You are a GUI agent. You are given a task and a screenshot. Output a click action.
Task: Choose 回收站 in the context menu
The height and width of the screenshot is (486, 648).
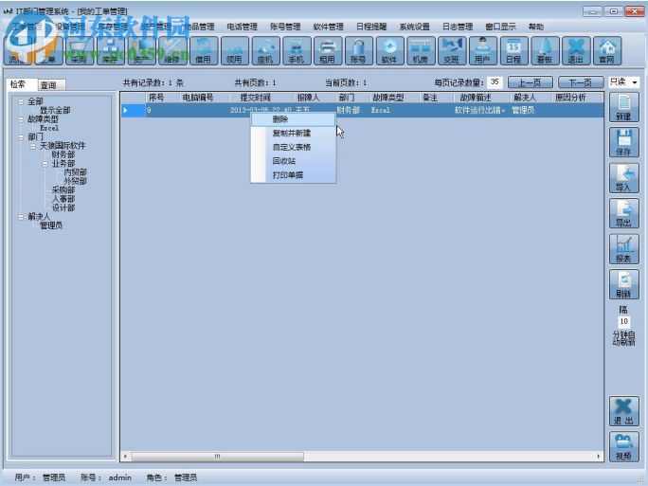[294, 161]
